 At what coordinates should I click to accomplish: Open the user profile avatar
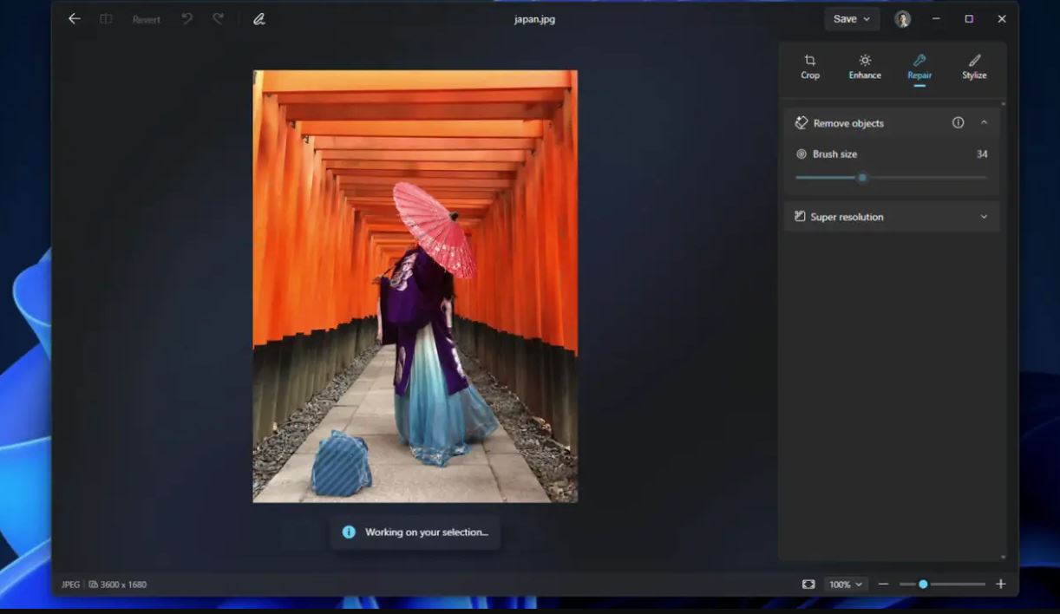coord(903,19)
